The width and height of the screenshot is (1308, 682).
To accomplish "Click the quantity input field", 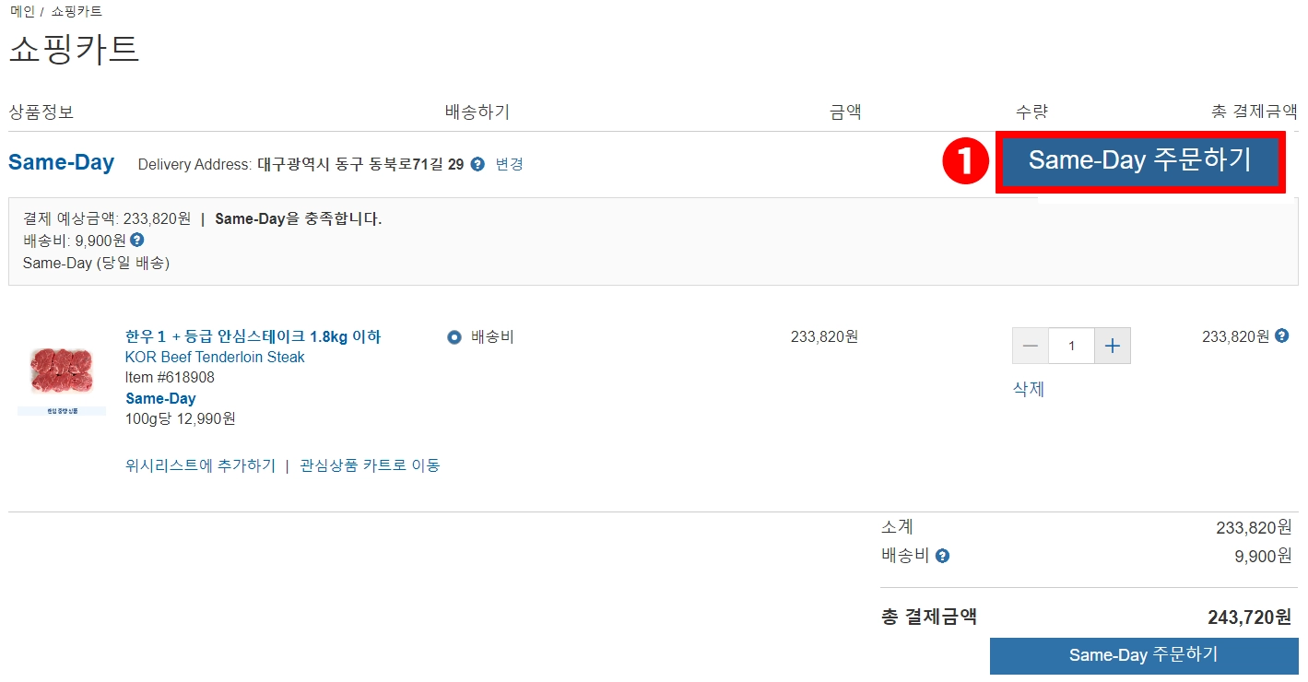I will tap(1071, 346).
